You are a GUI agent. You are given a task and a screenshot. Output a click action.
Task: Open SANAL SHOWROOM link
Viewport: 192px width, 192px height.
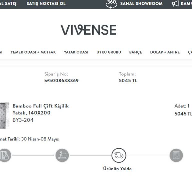pyautogui.click(x=141, y=3)
